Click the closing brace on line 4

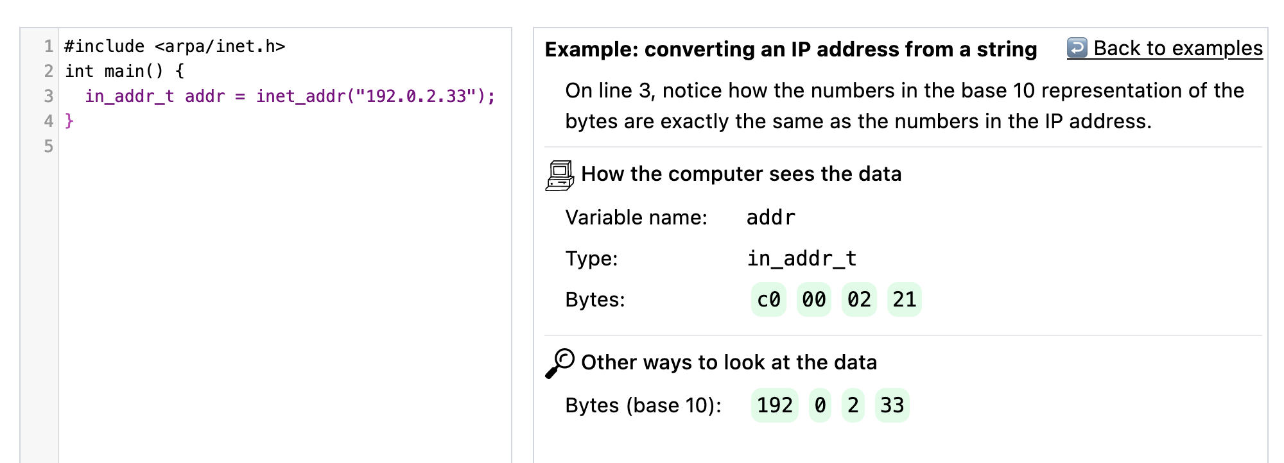tap(69, 121)
